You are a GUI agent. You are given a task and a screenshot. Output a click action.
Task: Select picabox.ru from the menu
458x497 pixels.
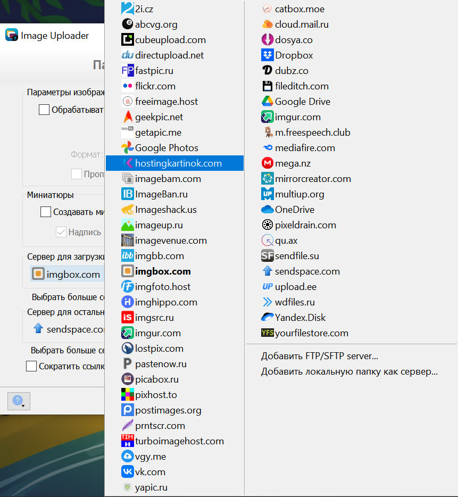[x=174, y=379]
